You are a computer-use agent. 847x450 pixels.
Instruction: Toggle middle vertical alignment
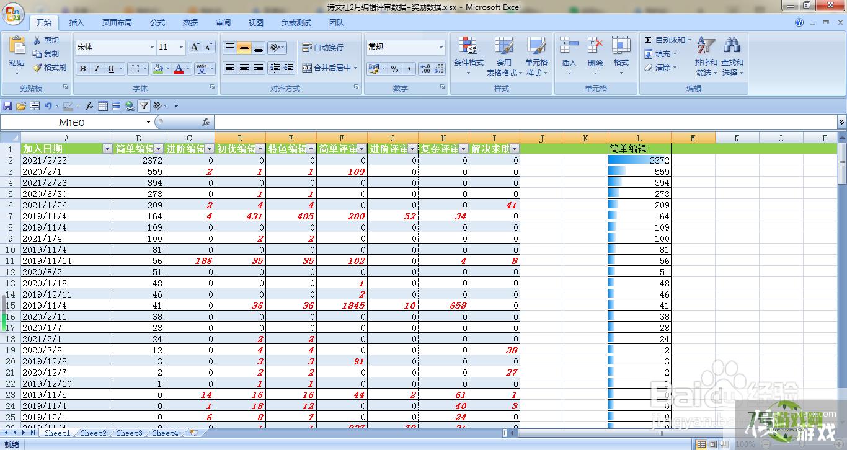click(244, 48)
